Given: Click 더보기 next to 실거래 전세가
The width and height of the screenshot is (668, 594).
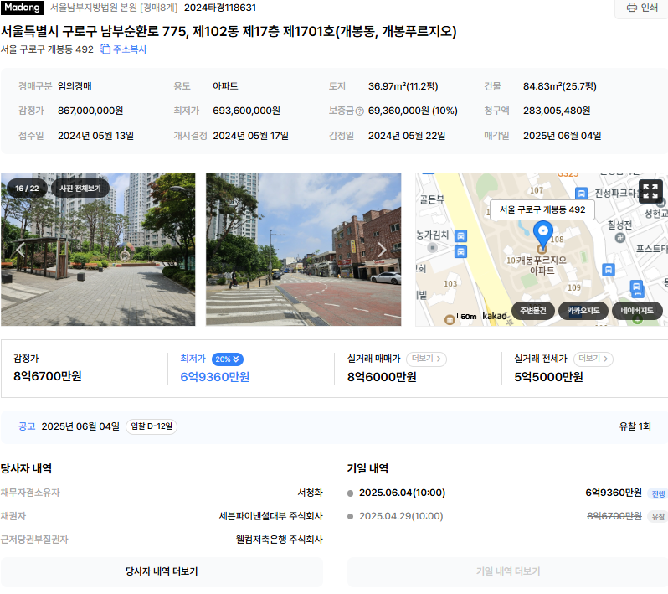Looking at the screenshot, I should (593, 359).
